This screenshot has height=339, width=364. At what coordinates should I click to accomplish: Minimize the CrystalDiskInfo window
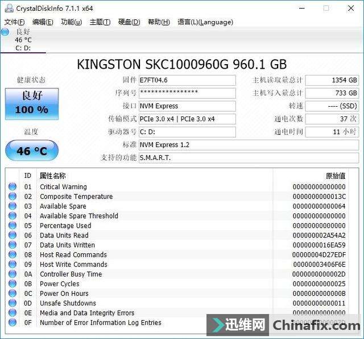pos(302,9)
